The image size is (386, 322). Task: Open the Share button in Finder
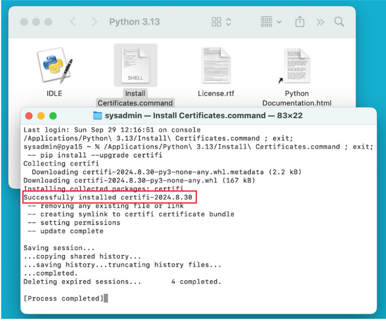click(299, 21)
